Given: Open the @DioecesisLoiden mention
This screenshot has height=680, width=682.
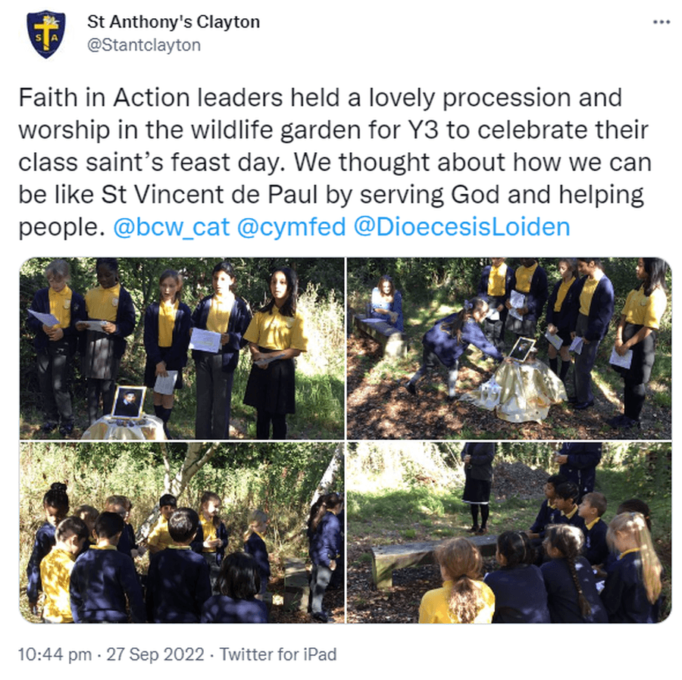Looking at the screenshot, I should tap(462, 227).
